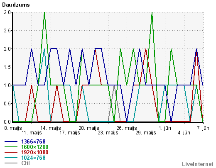Click the gray Citi legend line
216x168 pixels.
pyautogui.click(x=11, y=163)
